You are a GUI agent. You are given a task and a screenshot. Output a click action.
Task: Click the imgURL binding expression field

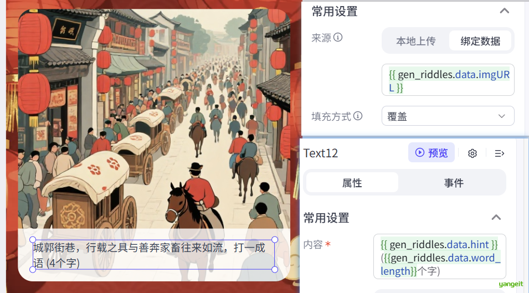coord(448,80)
